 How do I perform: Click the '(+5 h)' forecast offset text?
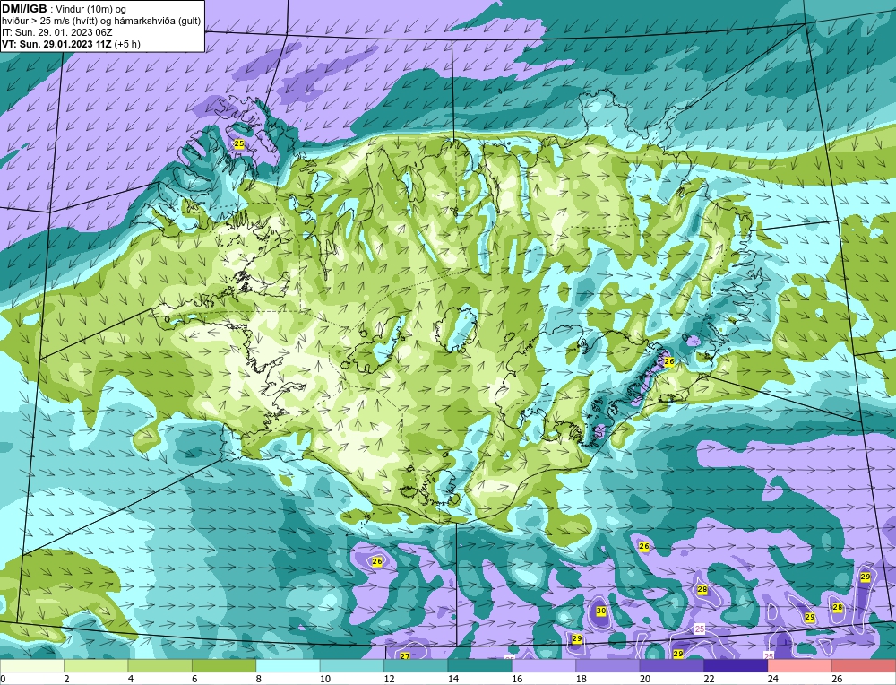128,44
